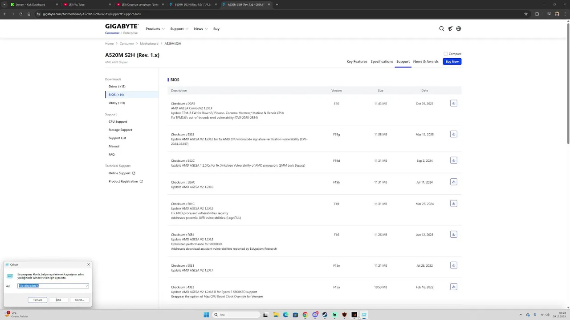The image size is (570, 320).
Task: Open Product Registration external link
Action: click(126, 181)
